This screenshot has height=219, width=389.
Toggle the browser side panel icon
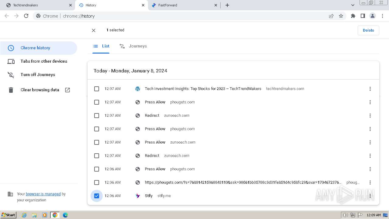[363, 16]
